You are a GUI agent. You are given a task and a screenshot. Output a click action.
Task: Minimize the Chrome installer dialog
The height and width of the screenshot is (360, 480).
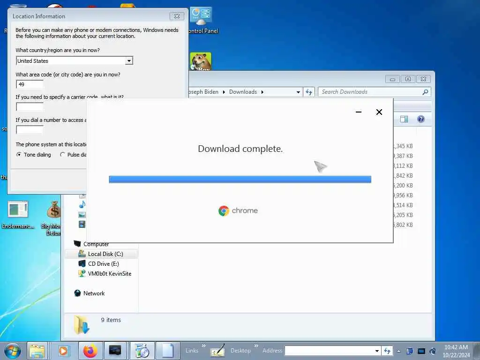[x=359, y=112]
